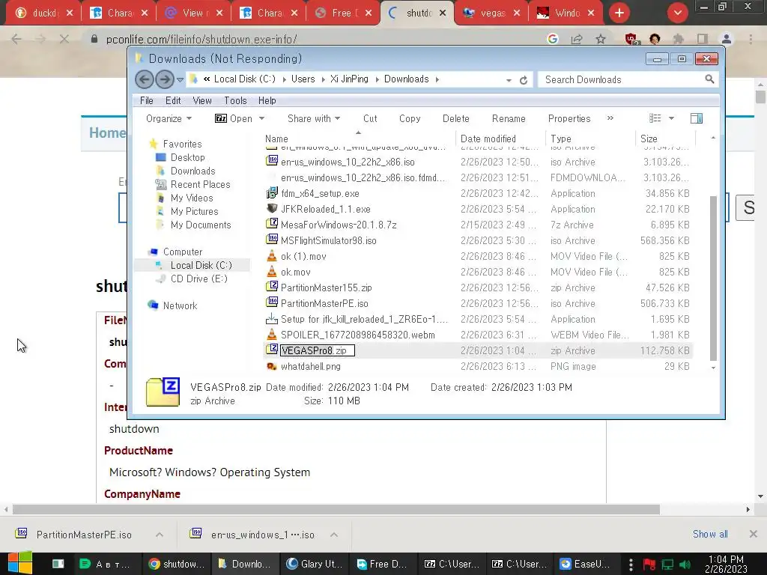Viewport: 767px width, 575px height.
Task: Open menu arrow for PartitionMasterPE.iso download
Action: [160, 535]
